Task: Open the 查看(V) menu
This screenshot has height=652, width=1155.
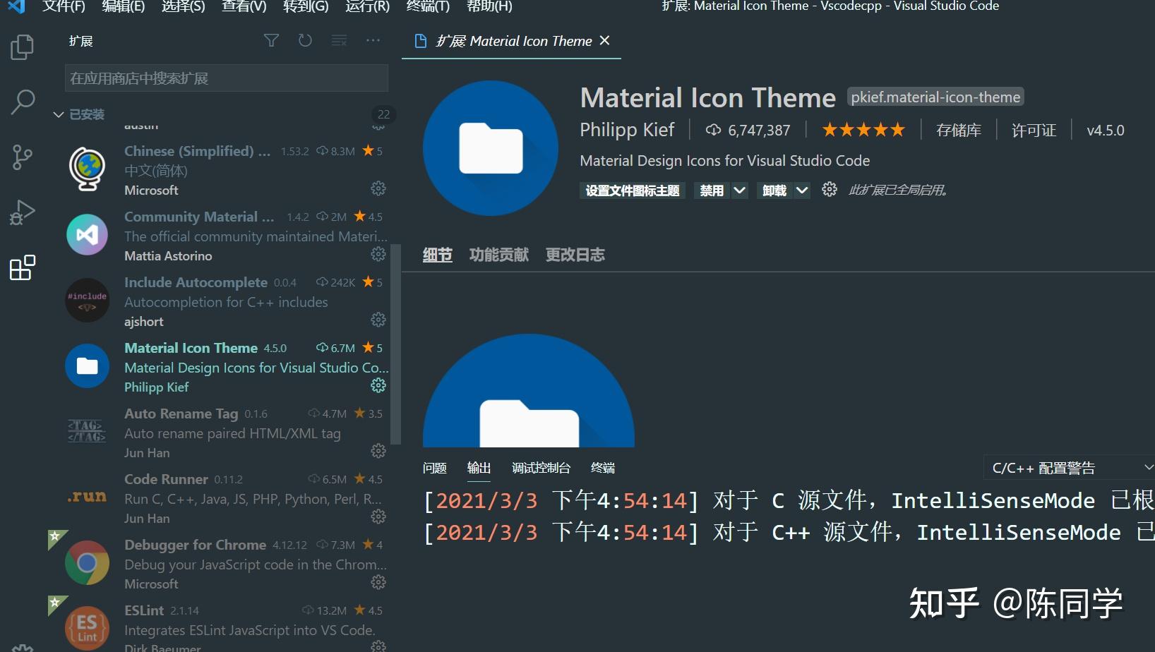Action: point(244,6)
